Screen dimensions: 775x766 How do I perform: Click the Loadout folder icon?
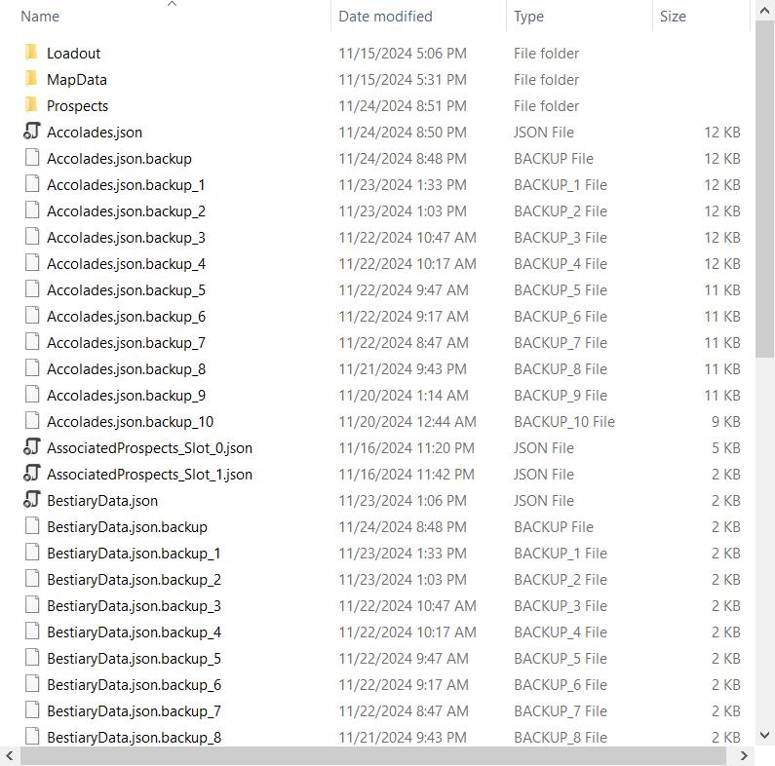(x=31, y=52)
